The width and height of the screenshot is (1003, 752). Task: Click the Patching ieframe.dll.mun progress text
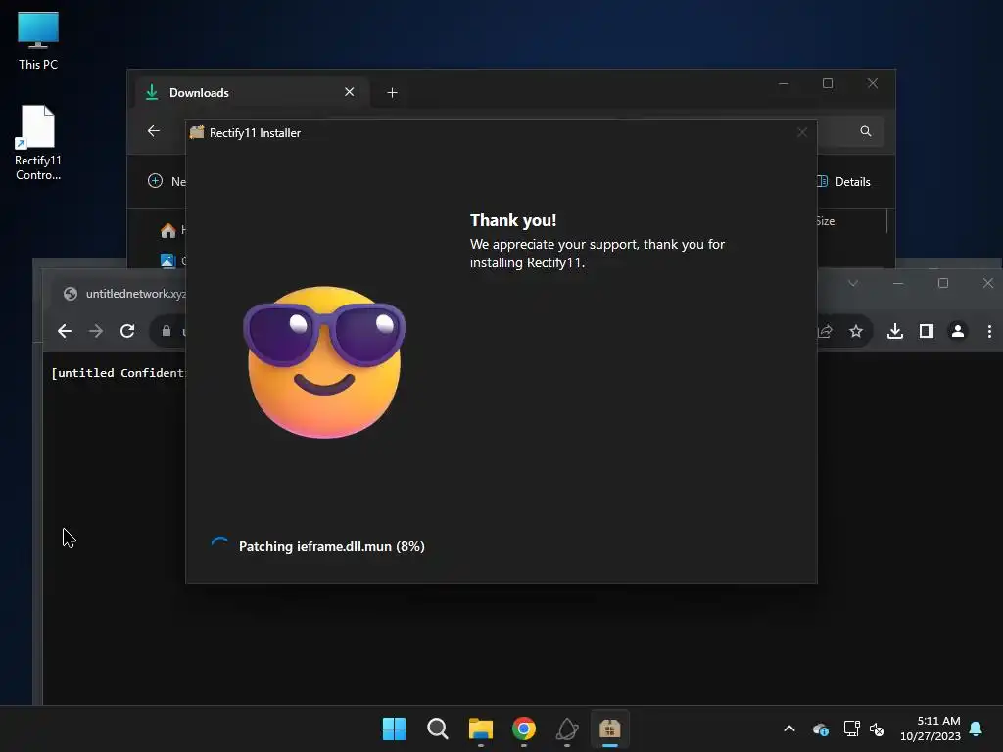coord(331,546)
